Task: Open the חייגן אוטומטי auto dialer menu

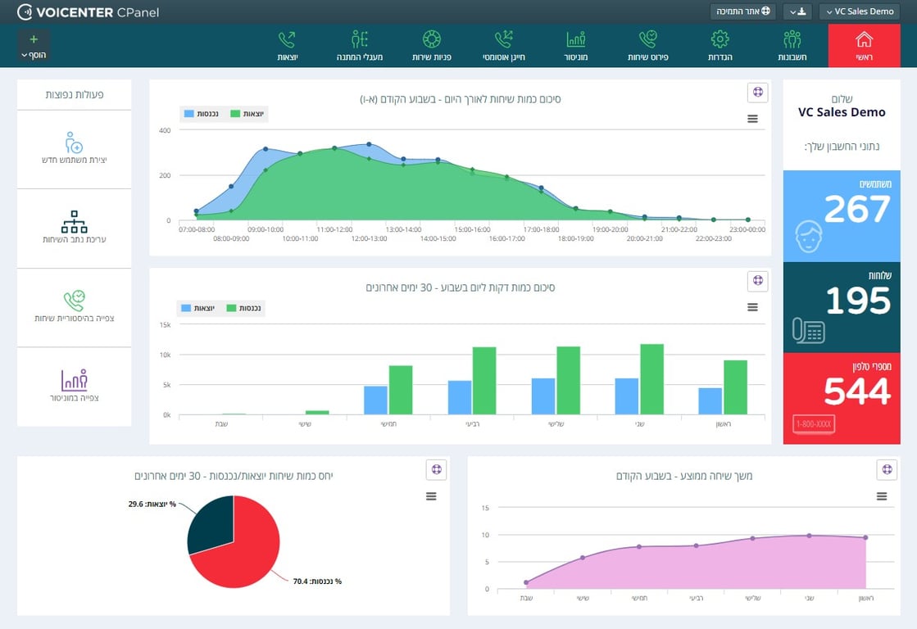Action: [x=503, y=46]
